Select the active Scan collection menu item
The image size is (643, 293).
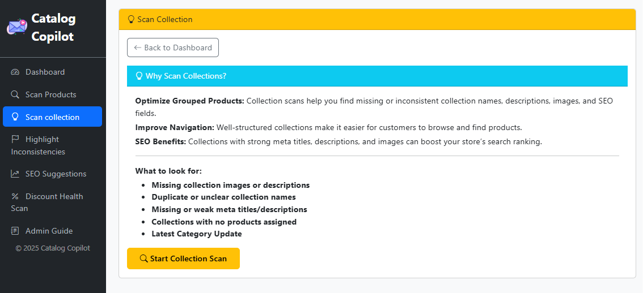coord(52,117)
